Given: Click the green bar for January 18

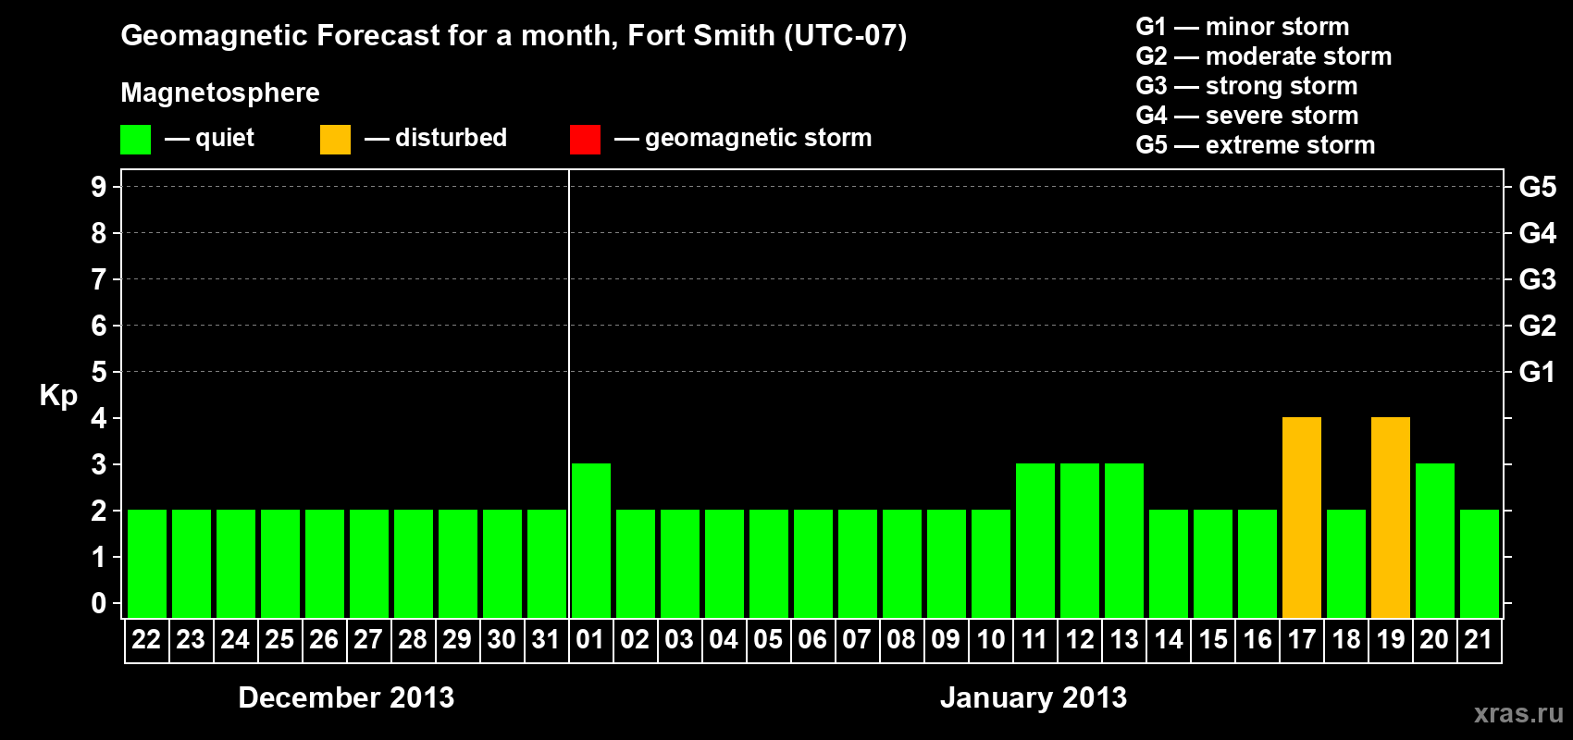Looking at the screenshot, I should [x=1346, y=563].
